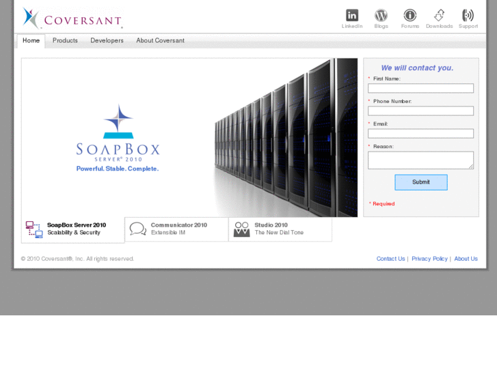Open the Privacy Policy footer link
497x372 pixels.
point(429,259)
